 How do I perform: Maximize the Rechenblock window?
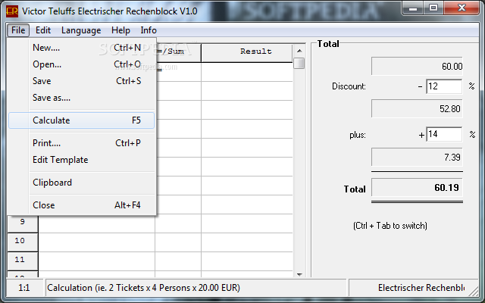click(x=433, y=8)
